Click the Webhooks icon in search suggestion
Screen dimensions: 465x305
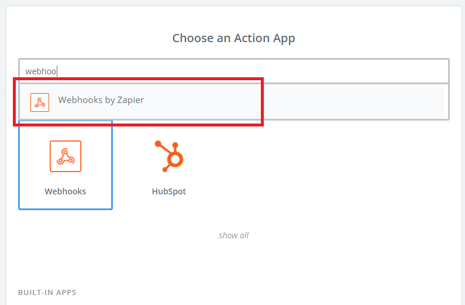coord(40,102)
